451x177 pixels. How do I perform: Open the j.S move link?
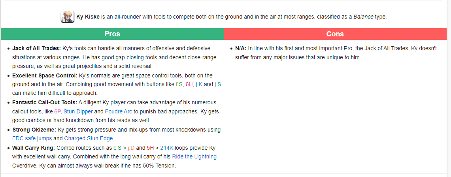tap(218, 85)
